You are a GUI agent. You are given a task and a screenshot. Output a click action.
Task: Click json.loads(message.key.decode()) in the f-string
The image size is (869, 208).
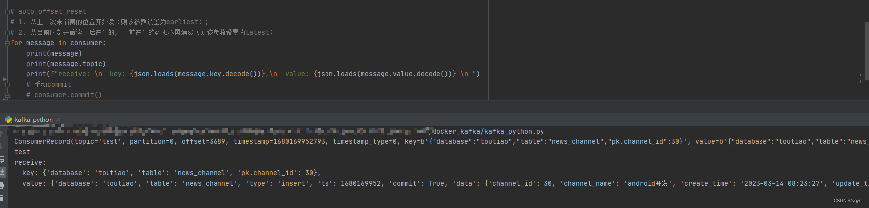(x=198, y=74)
